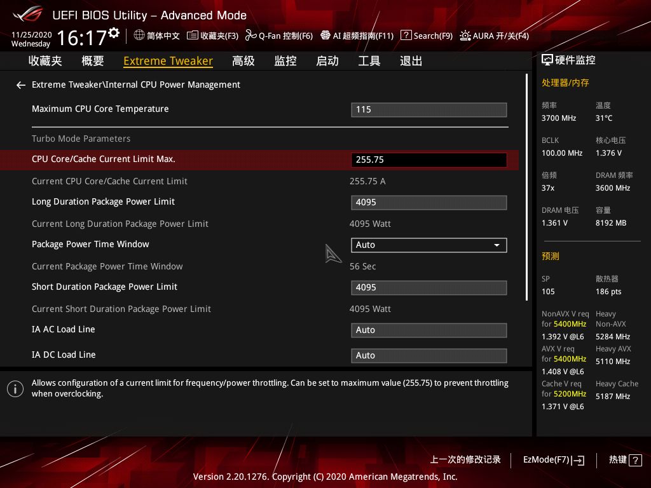
Task: Select Maximum CPU Core Temperature label
Action: (100, 109)
